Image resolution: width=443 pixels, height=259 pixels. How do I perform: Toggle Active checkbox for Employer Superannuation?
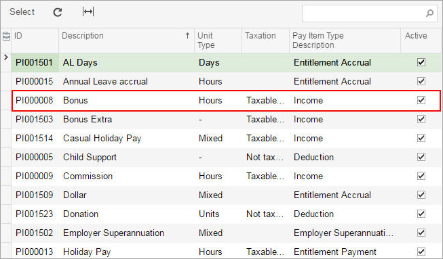click(x=421, y=233)
